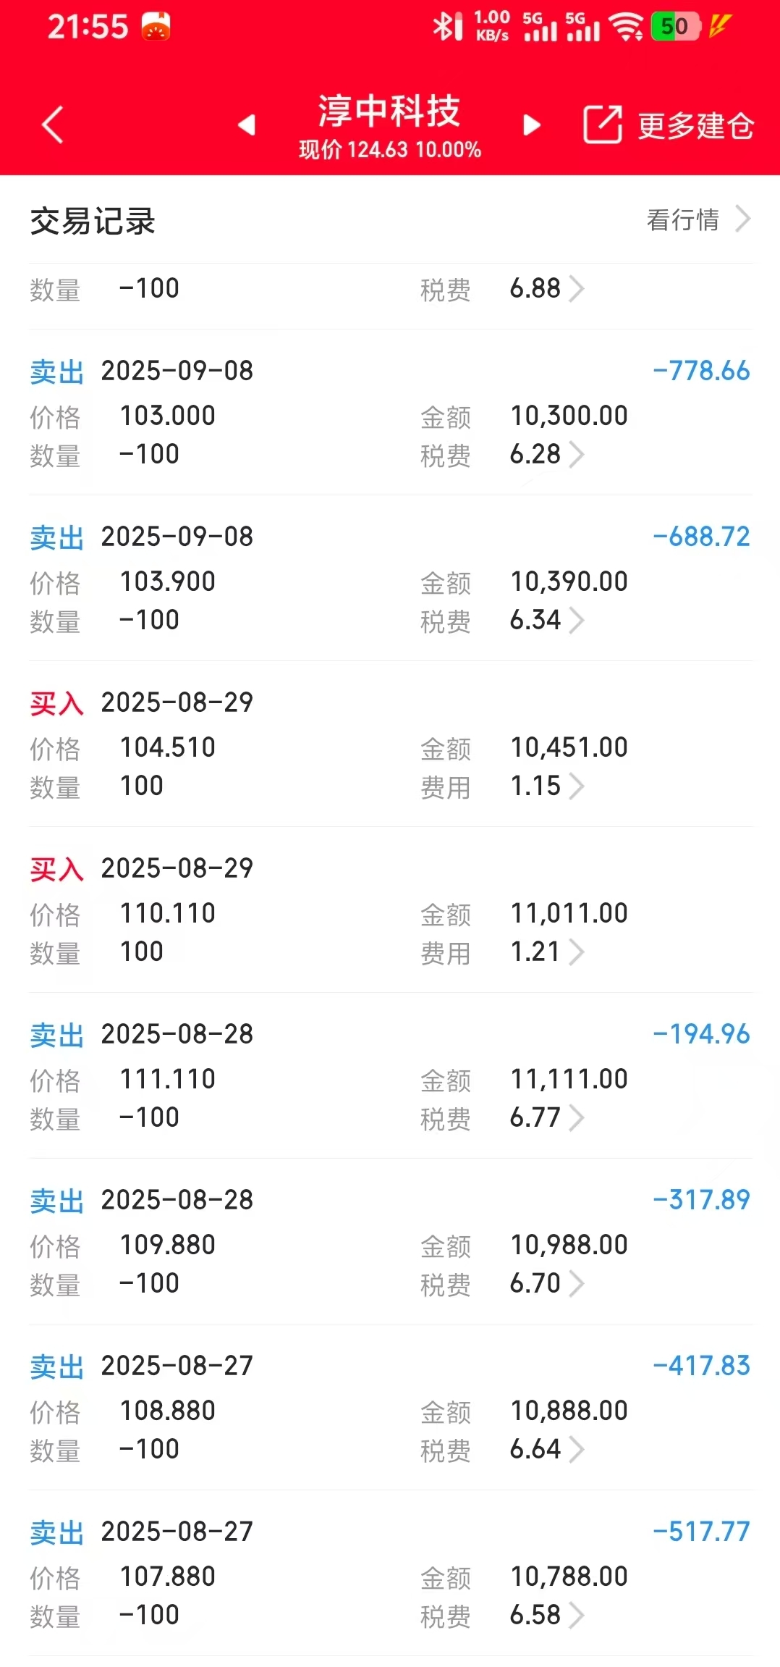Open buy record priced 104.510
The image size is (780, 1667).
(x=390, y=744)
